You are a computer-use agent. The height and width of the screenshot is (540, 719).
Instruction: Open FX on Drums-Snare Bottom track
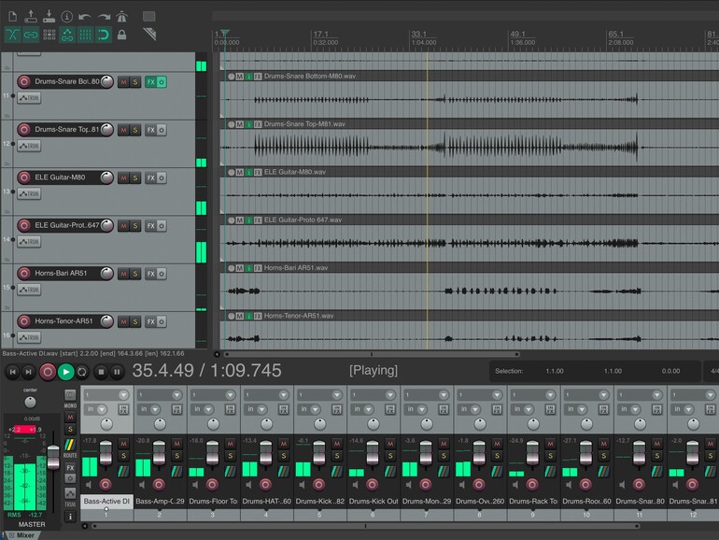tap(150, 82)
